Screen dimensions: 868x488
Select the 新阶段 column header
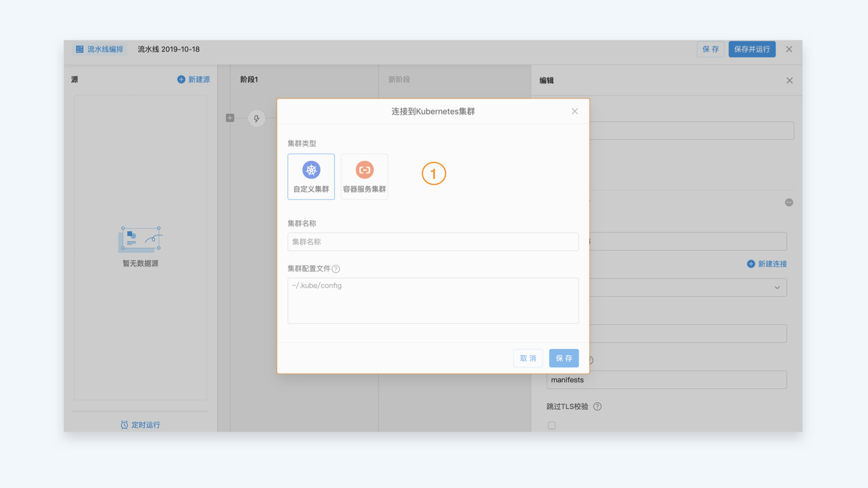(x=399, y=80)
